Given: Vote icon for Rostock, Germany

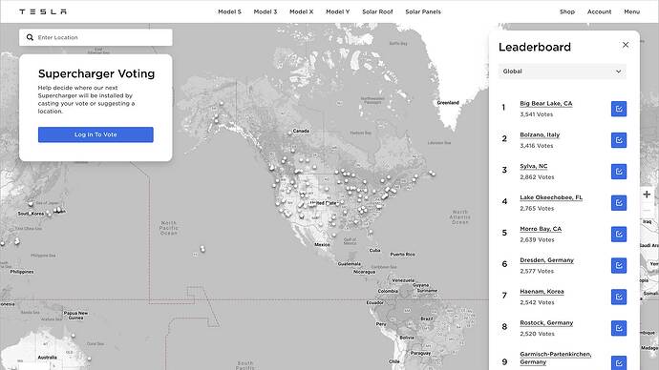Looking at the screenshot, I should pyautogui.click(x=619, y=328).
